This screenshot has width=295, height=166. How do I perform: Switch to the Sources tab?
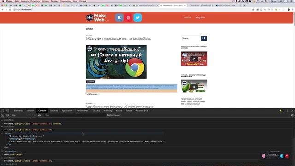[x=54, y=111]
